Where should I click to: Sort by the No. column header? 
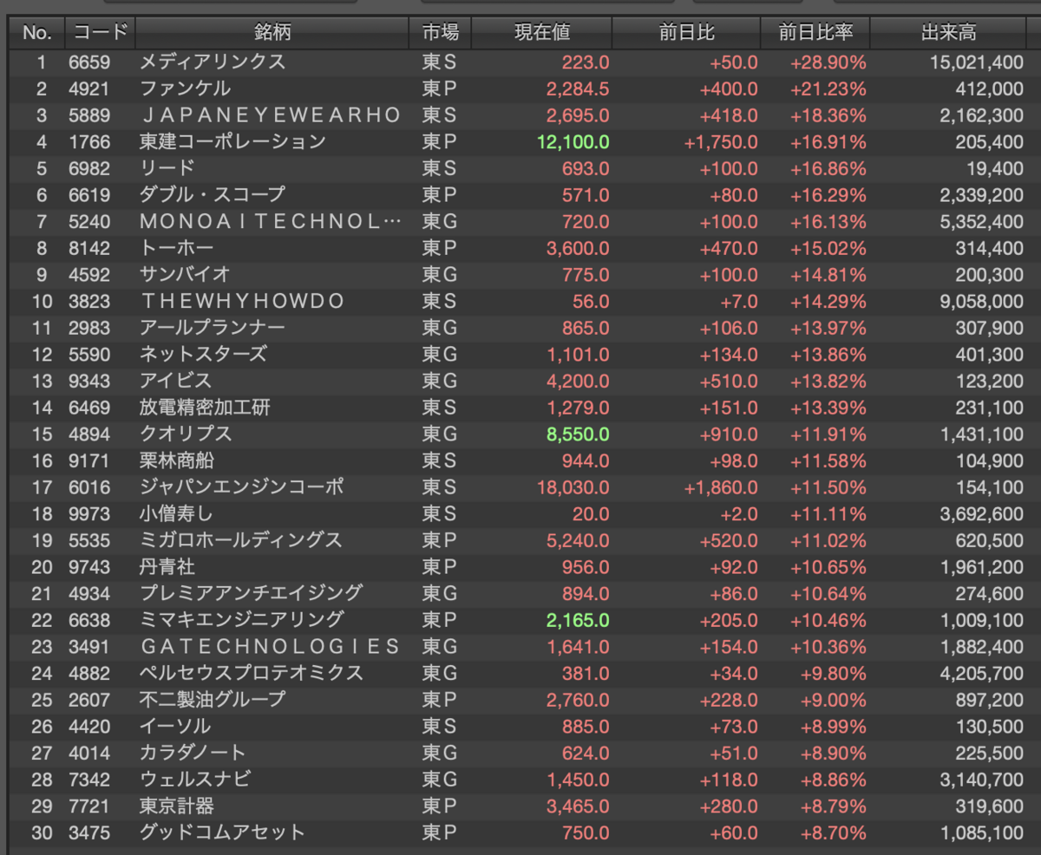(37, 33)
